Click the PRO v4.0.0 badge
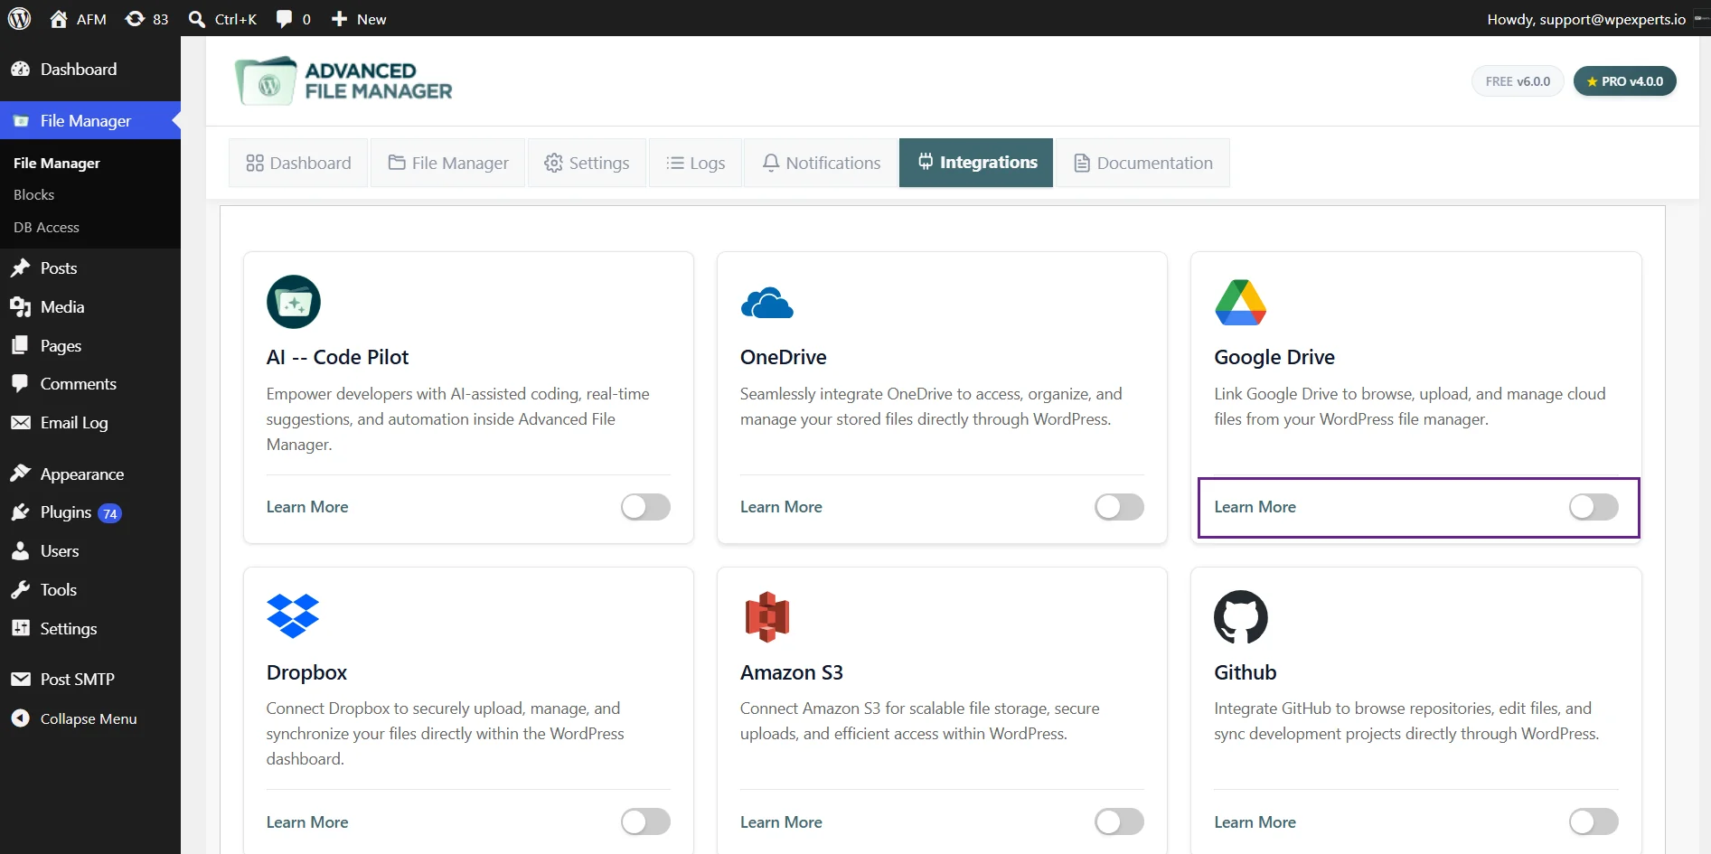The height and width of the screenshot is (854, 1711). [x=1625, y=81]
